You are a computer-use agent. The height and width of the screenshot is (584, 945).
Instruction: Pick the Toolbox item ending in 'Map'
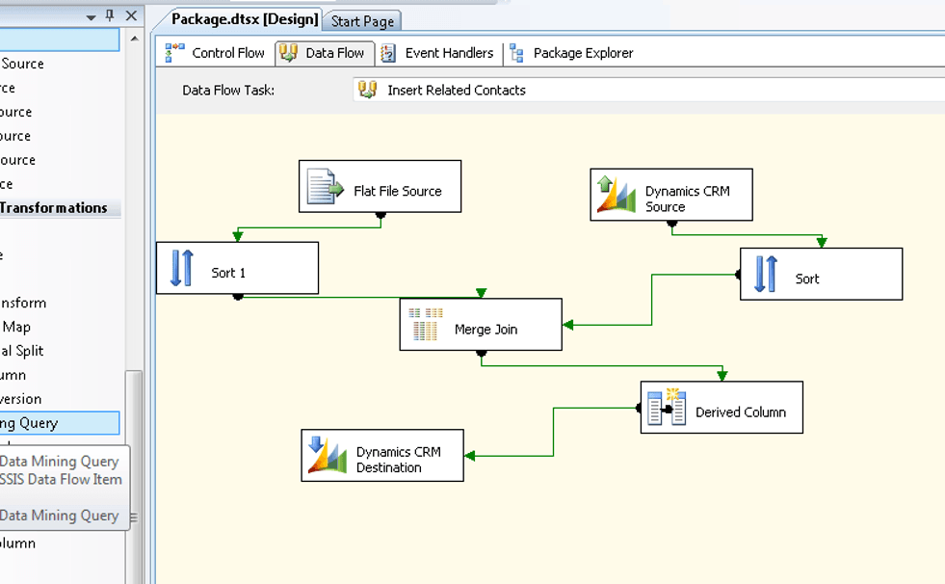[x=16, y=327]
